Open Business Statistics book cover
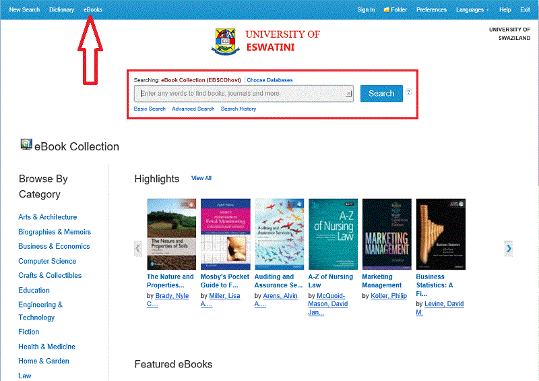Image resolution: width=539 pixels, height=381 pixels. point(441,234)
